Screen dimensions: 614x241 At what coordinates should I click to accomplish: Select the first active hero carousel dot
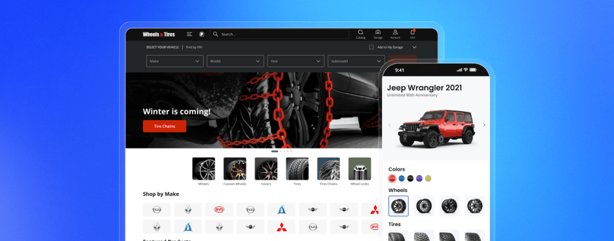tap(275, 151)
